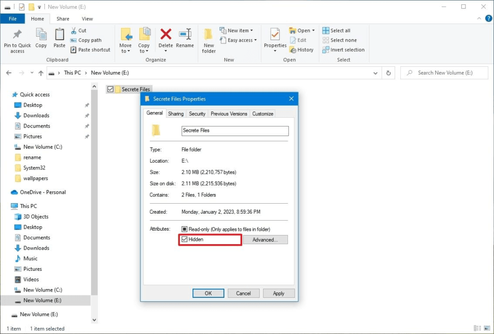Expand the address bar history dropdown
The width and height of the screenshot is (494, 334).
[376, 73]
